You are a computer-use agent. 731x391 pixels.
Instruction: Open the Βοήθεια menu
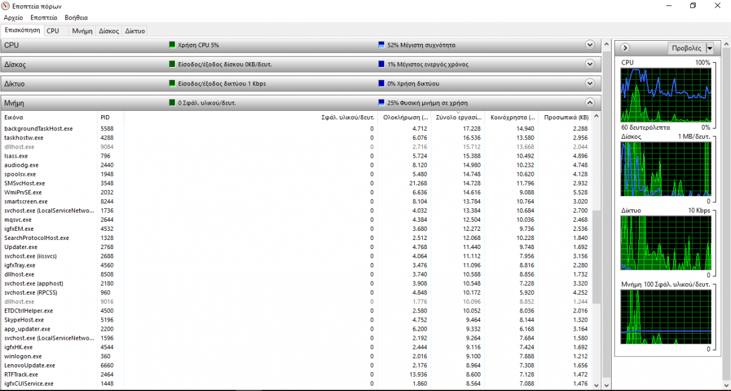coord(76,18)
